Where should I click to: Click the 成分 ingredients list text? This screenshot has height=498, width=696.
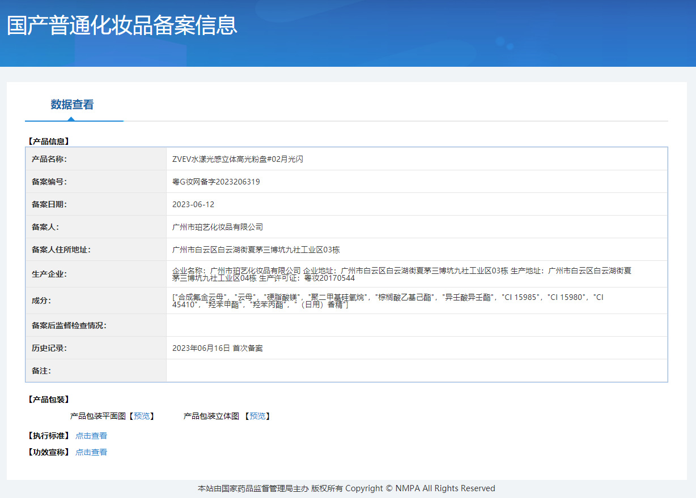click(x=388, y=300)
